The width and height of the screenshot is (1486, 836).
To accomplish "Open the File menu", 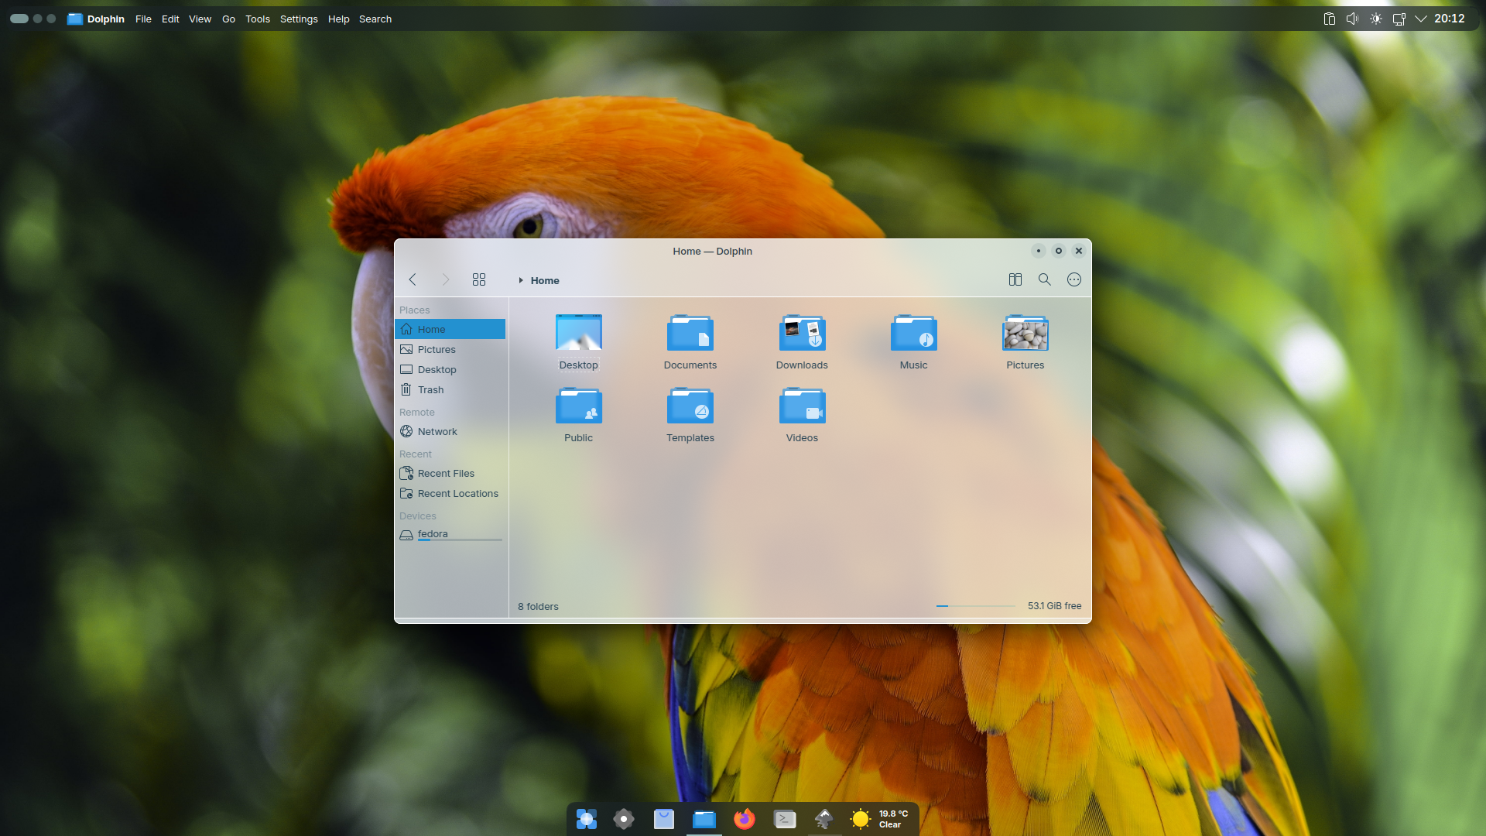I will coord(143,19).
